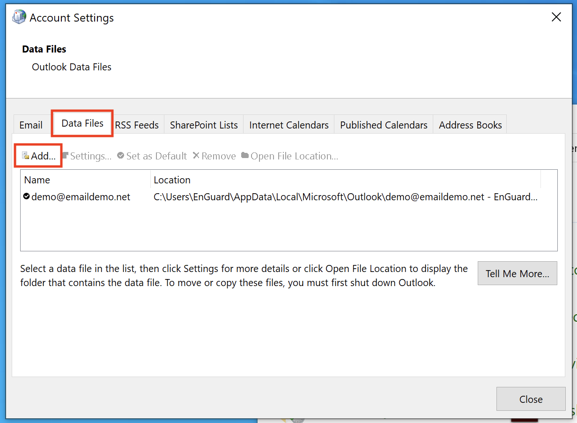Open the Address Books tab
Viewport: 577px width, 423px height.
coord(470,125)
